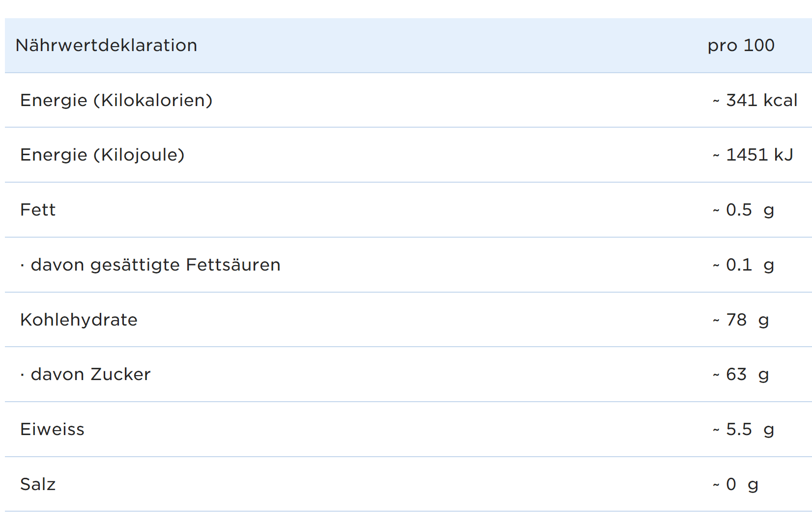This screenshot has height=521, width=812.
Task: Click the "davon gesättigte Fettsäuren" label
Action: [x=155, y=265]
